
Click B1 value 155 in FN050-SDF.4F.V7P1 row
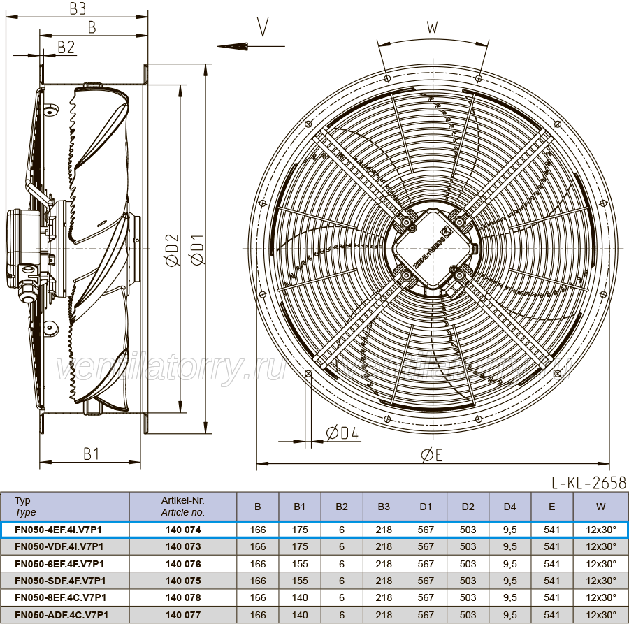(300, 581)
